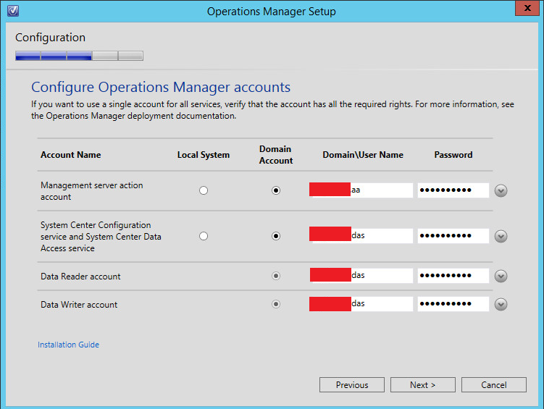Select Local System for Data Access service
544x409 pixels.
pos(204,236)
